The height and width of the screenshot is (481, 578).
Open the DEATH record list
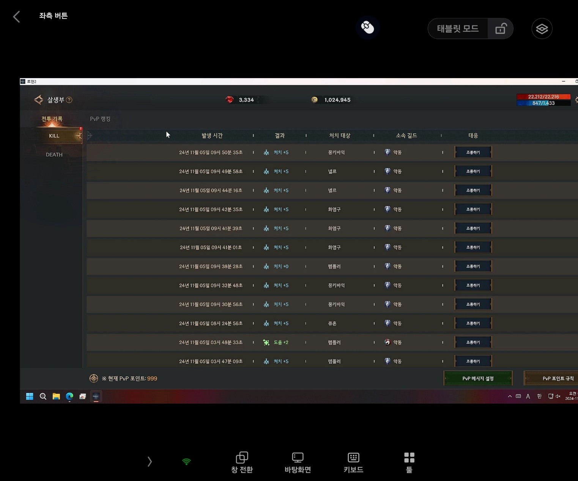click(54, 155)
